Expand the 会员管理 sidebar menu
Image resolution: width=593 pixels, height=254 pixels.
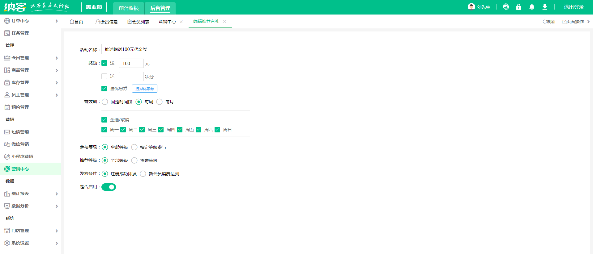click(30, 58)
